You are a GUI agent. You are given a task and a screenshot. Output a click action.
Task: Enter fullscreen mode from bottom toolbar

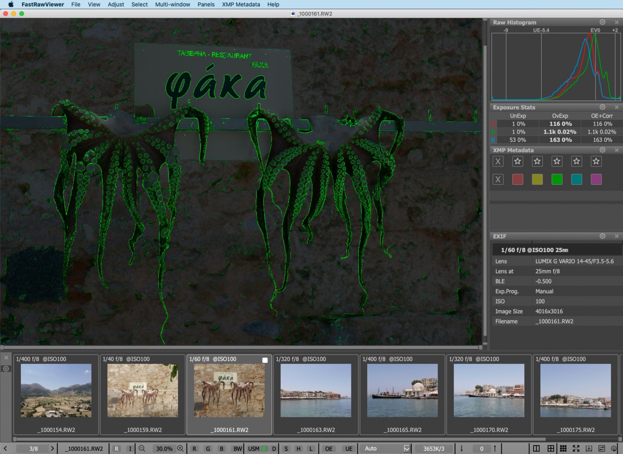coord(576,449)
